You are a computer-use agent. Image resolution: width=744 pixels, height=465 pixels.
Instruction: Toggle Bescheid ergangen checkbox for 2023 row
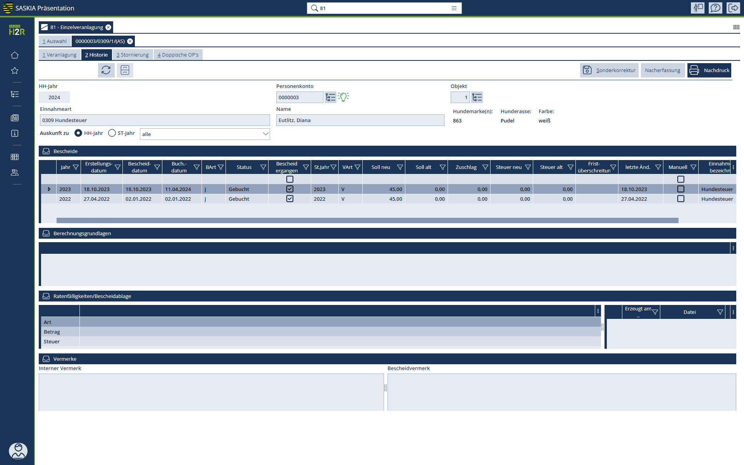pos(289,189)
